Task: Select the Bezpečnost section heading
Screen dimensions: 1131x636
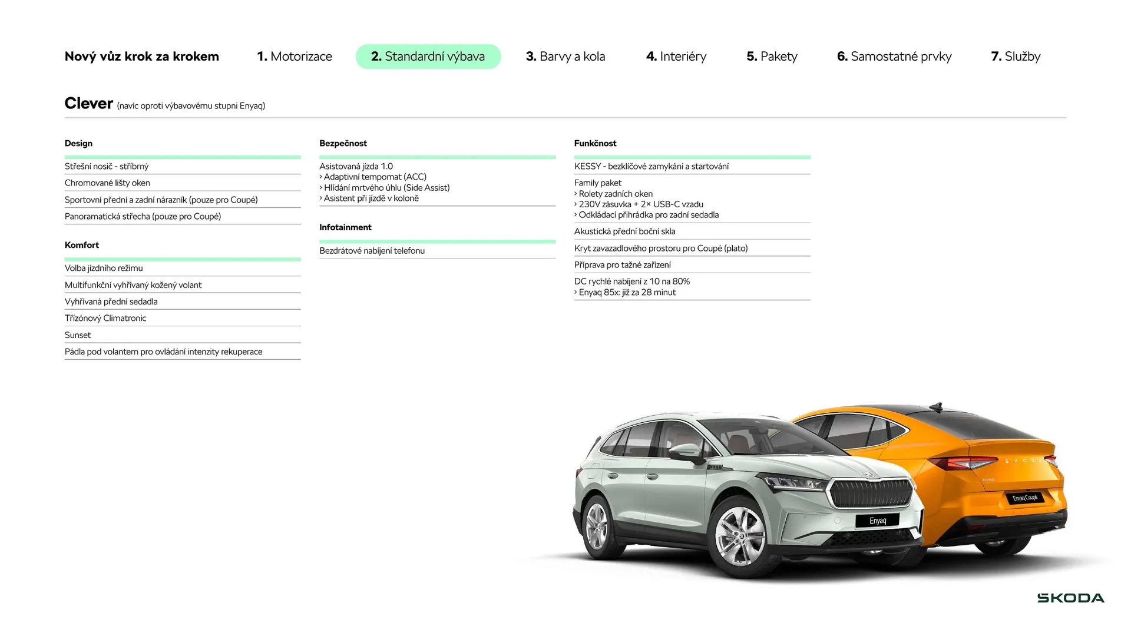Action: click(x=343, y=143)
